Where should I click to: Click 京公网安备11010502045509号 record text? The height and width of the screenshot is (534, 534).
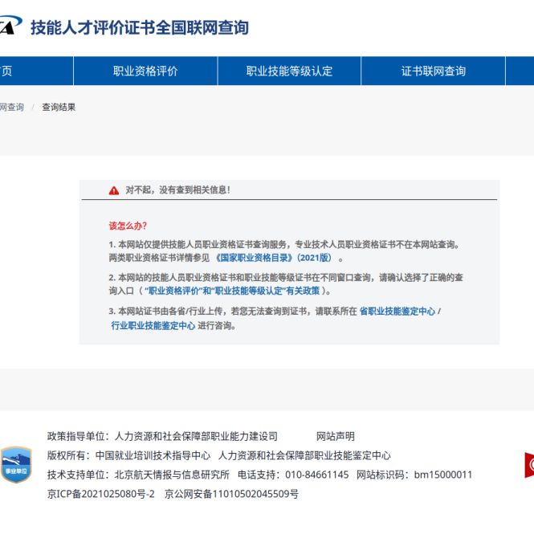[231, 494]
